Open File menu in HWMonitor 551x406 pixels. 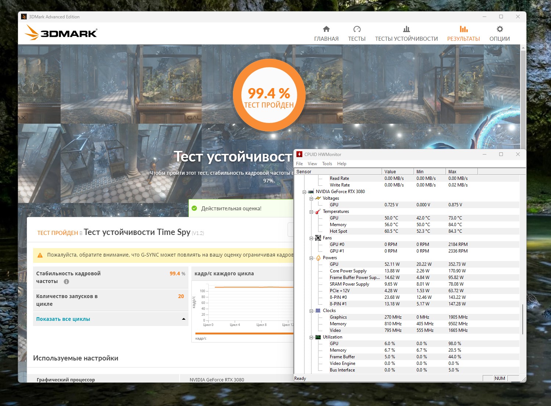click(299, 164)
